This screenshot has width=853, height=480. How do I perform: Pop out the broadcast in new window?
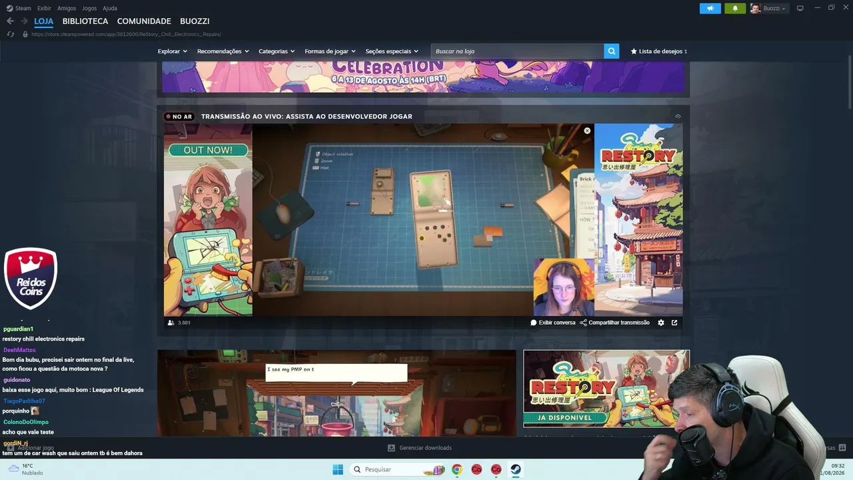click(674, 323)
